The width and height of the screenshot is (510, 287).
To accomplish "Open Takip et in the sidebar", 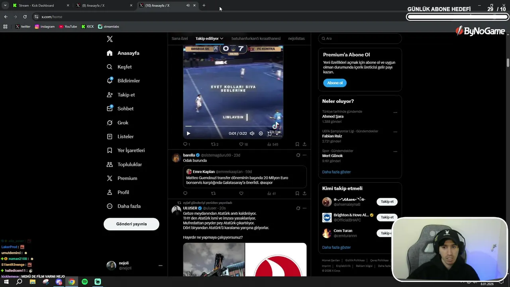I will 121,95.
